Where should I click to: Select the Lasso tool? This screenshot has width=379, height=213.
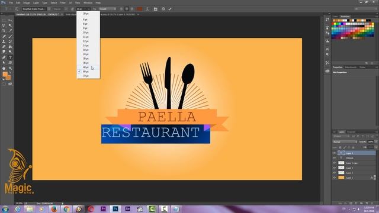click(4, 25)
